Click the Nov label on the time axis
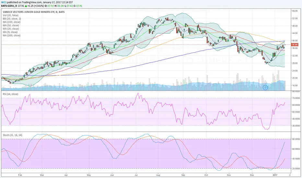The height and width of the screenshot is (178, 302). point(229,175)
